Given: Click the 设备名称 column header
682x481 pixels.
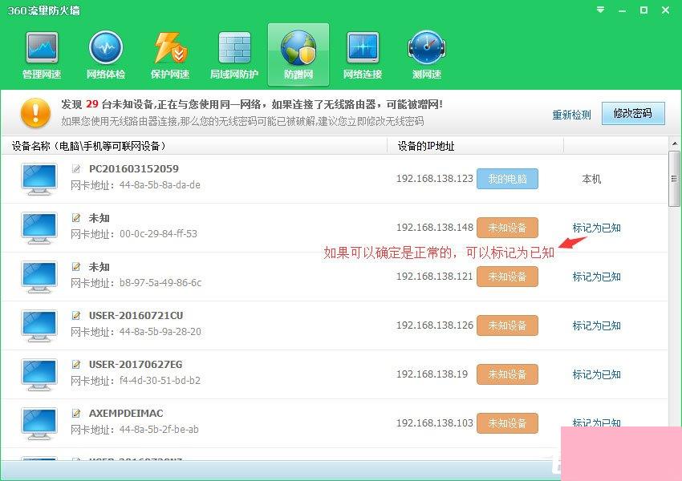Looking at the screenshot, I should click(194, 146).
